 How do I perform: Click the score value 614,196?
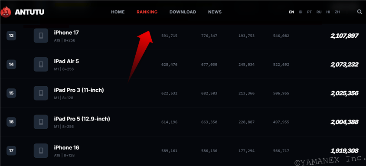tap(170, 122)
